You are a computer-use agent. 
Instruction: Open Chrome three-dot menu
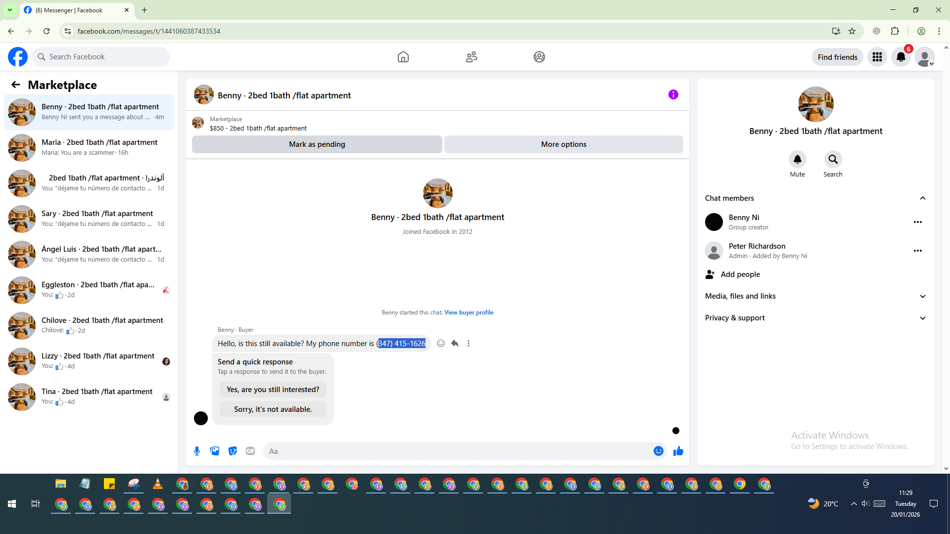(939, 31)
